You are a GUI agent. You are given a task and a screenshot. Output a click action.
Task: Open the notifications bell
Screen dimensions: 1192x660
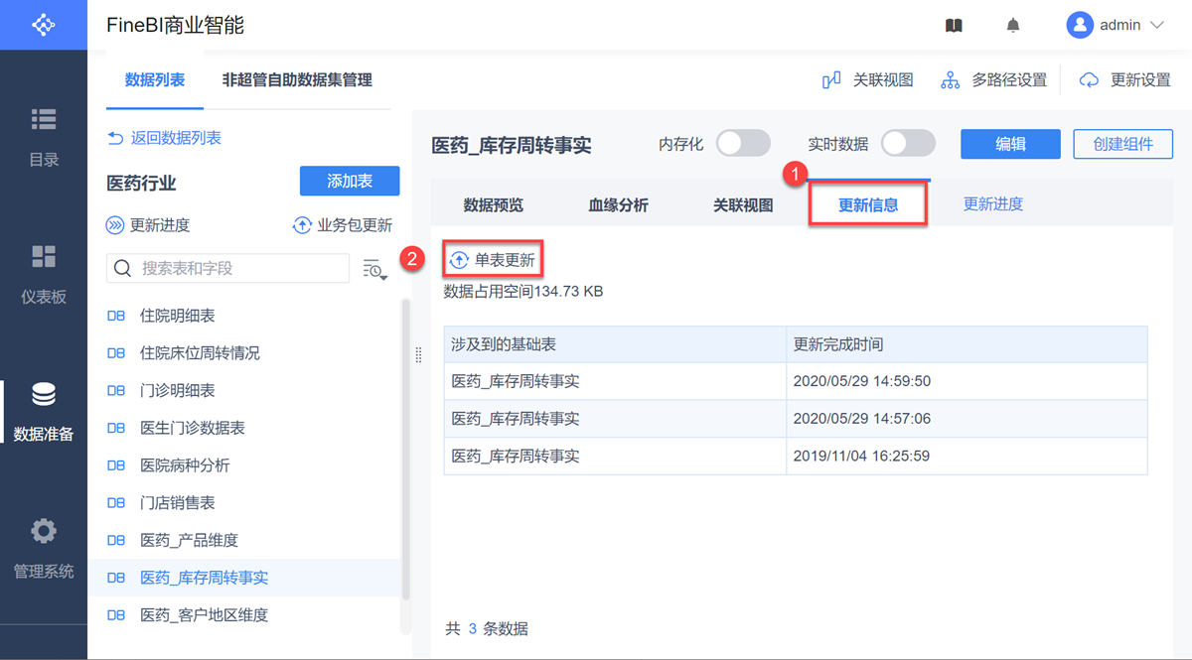pos(1013,26)
